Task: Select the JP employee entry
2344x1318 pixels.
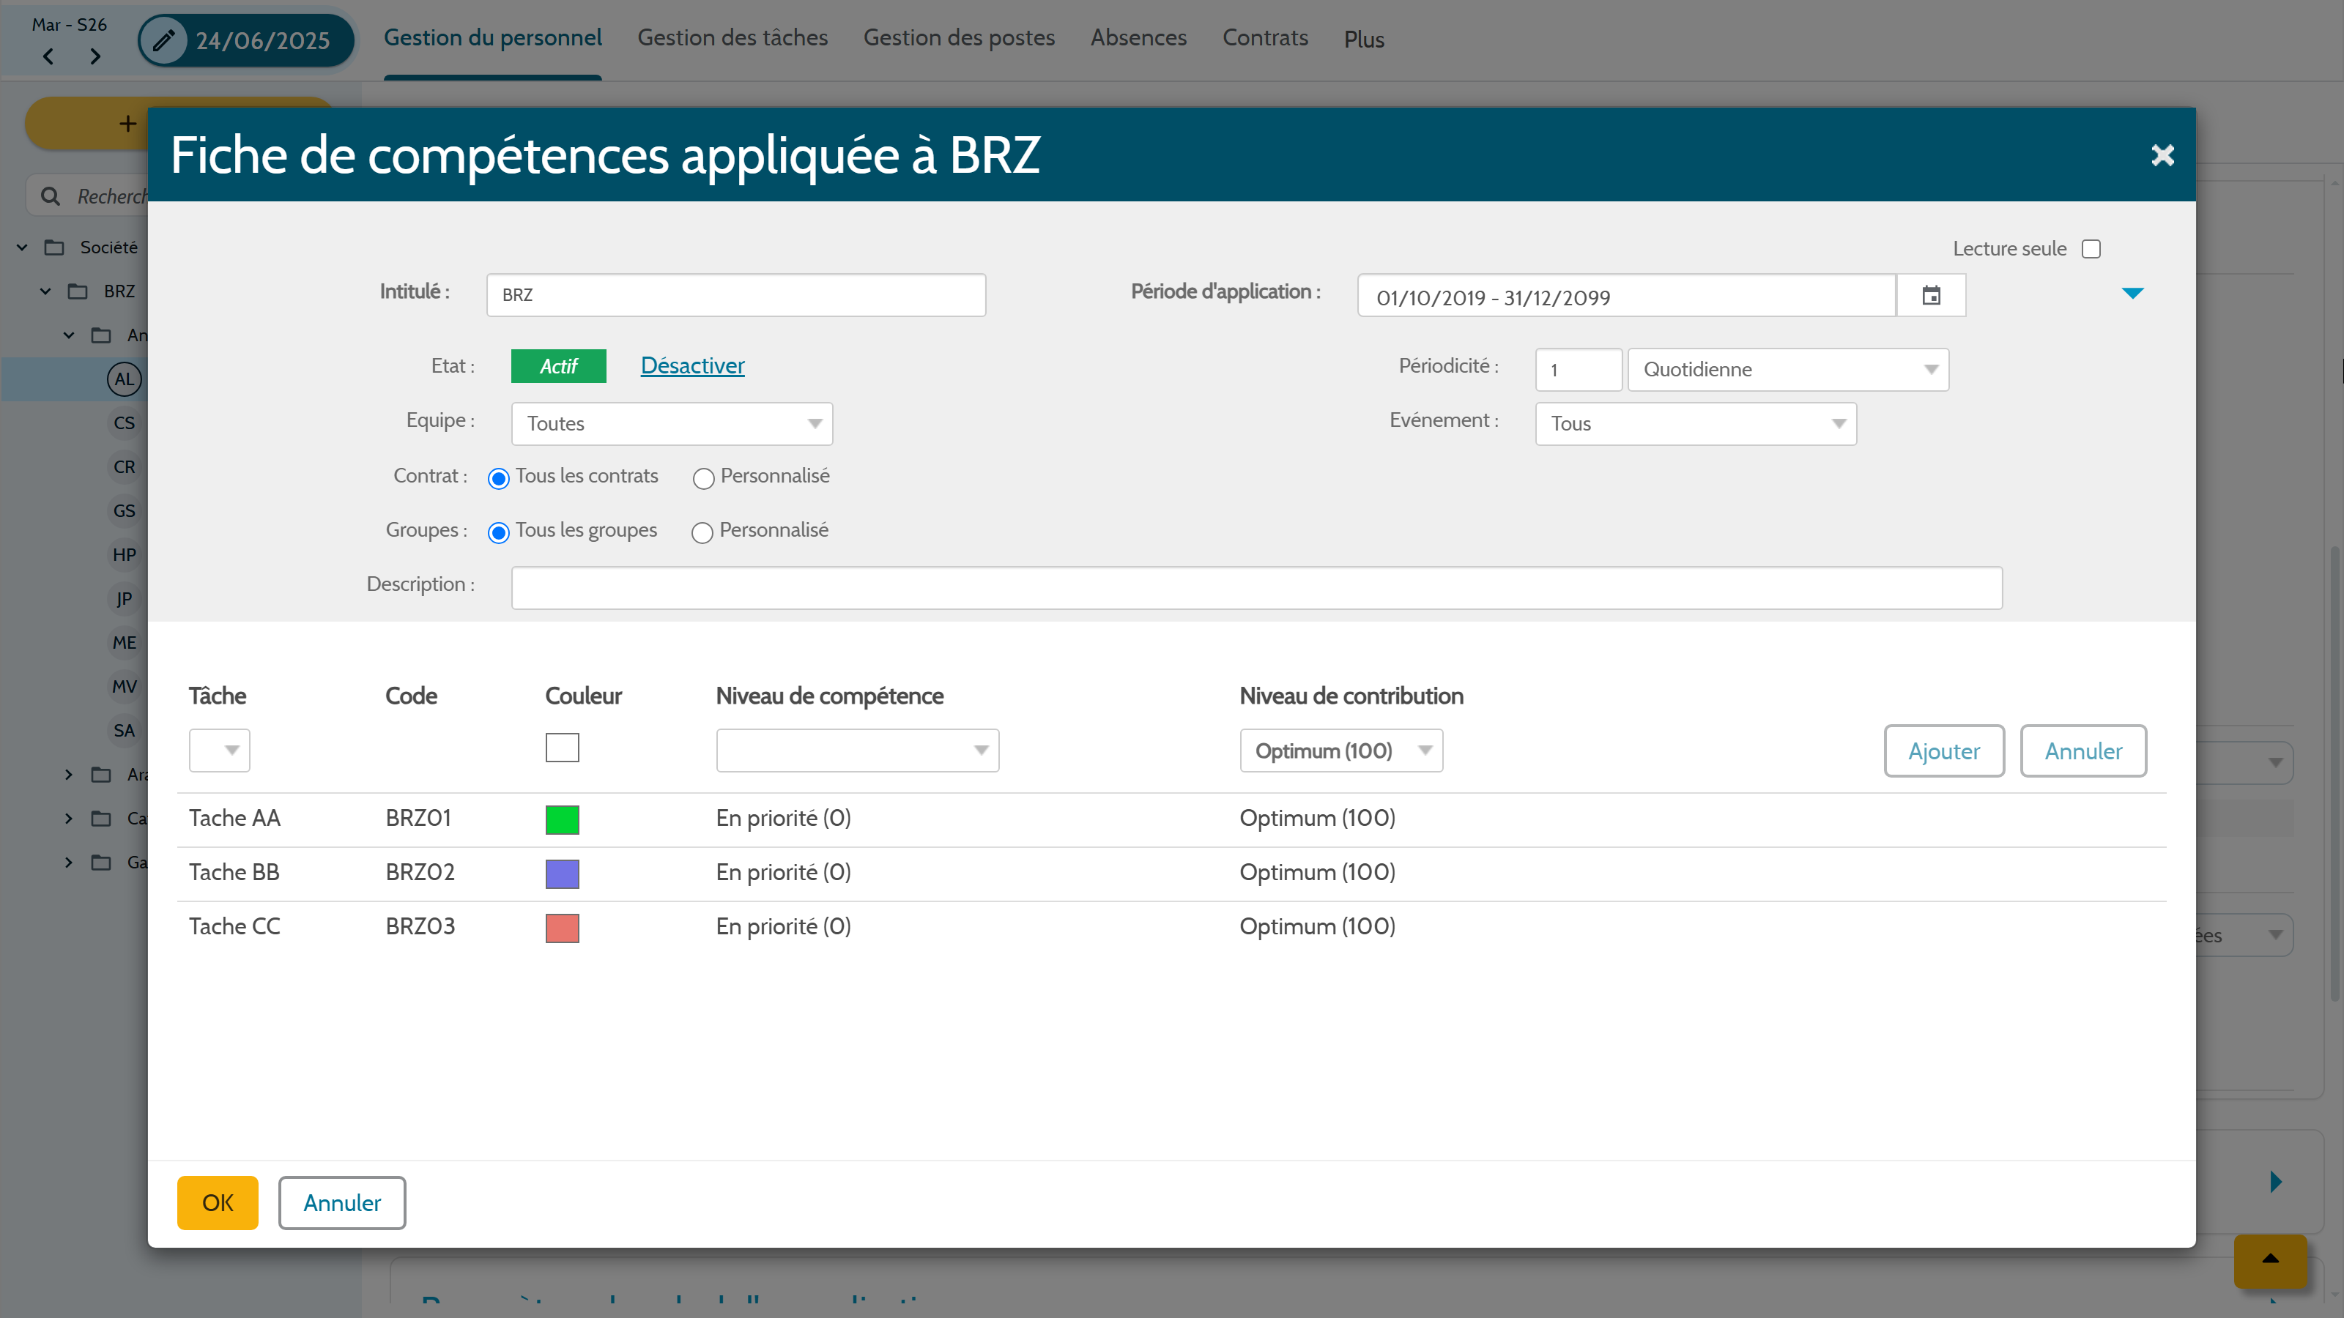Action: [124, 598]
